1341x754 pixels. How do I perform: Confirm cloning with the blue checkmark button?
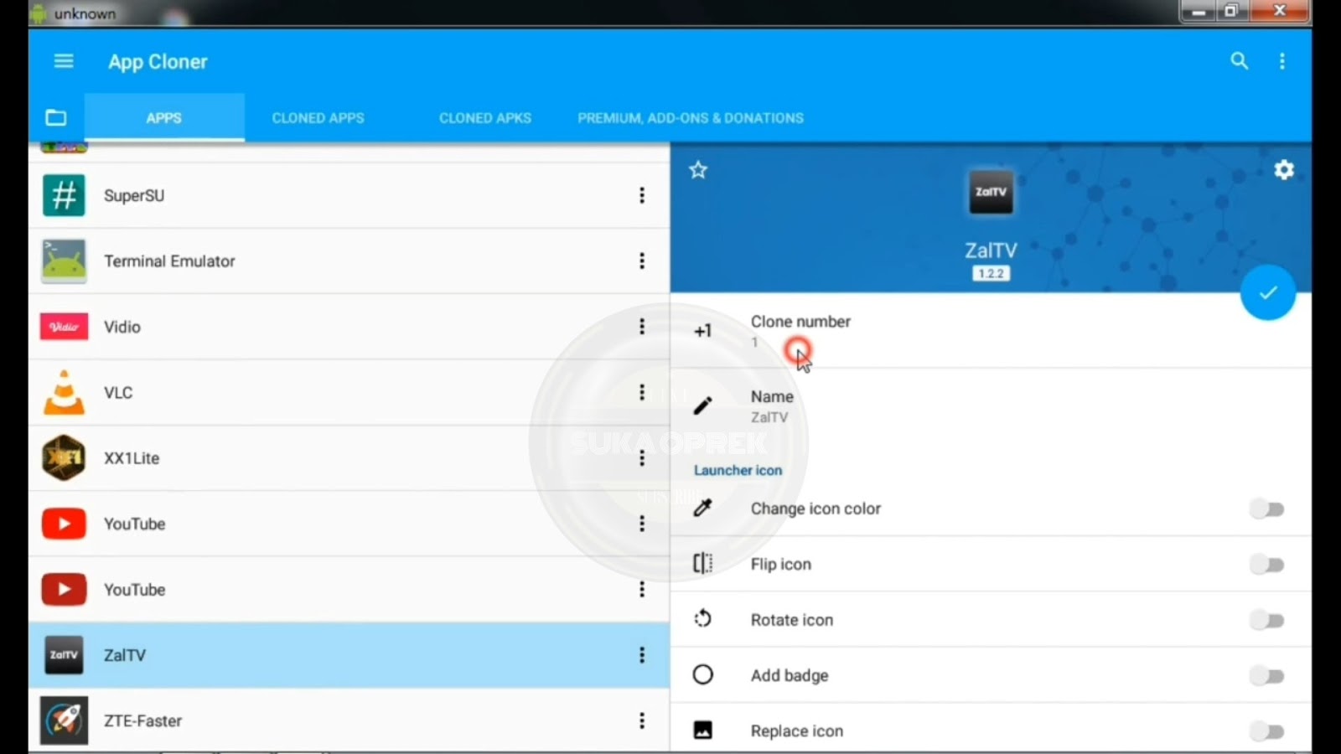point(1267,294)
